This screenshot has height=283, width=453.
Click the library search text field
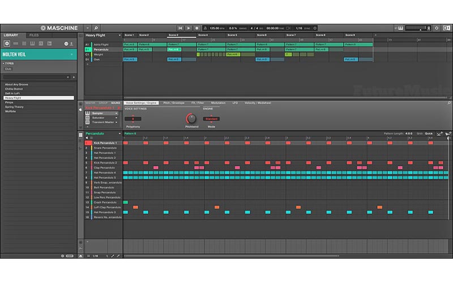35,77
